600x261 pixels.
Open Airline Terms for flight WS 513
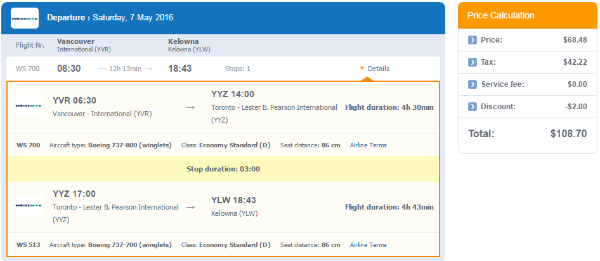[x=368, y=245]
